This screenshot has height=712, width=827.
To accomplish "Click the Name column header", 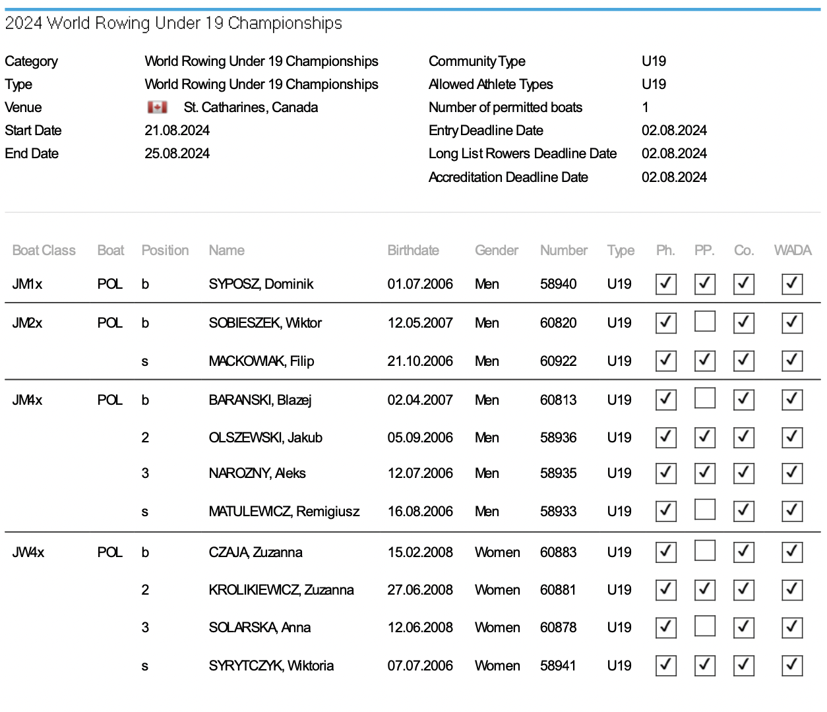I will (x=227, y=251).
